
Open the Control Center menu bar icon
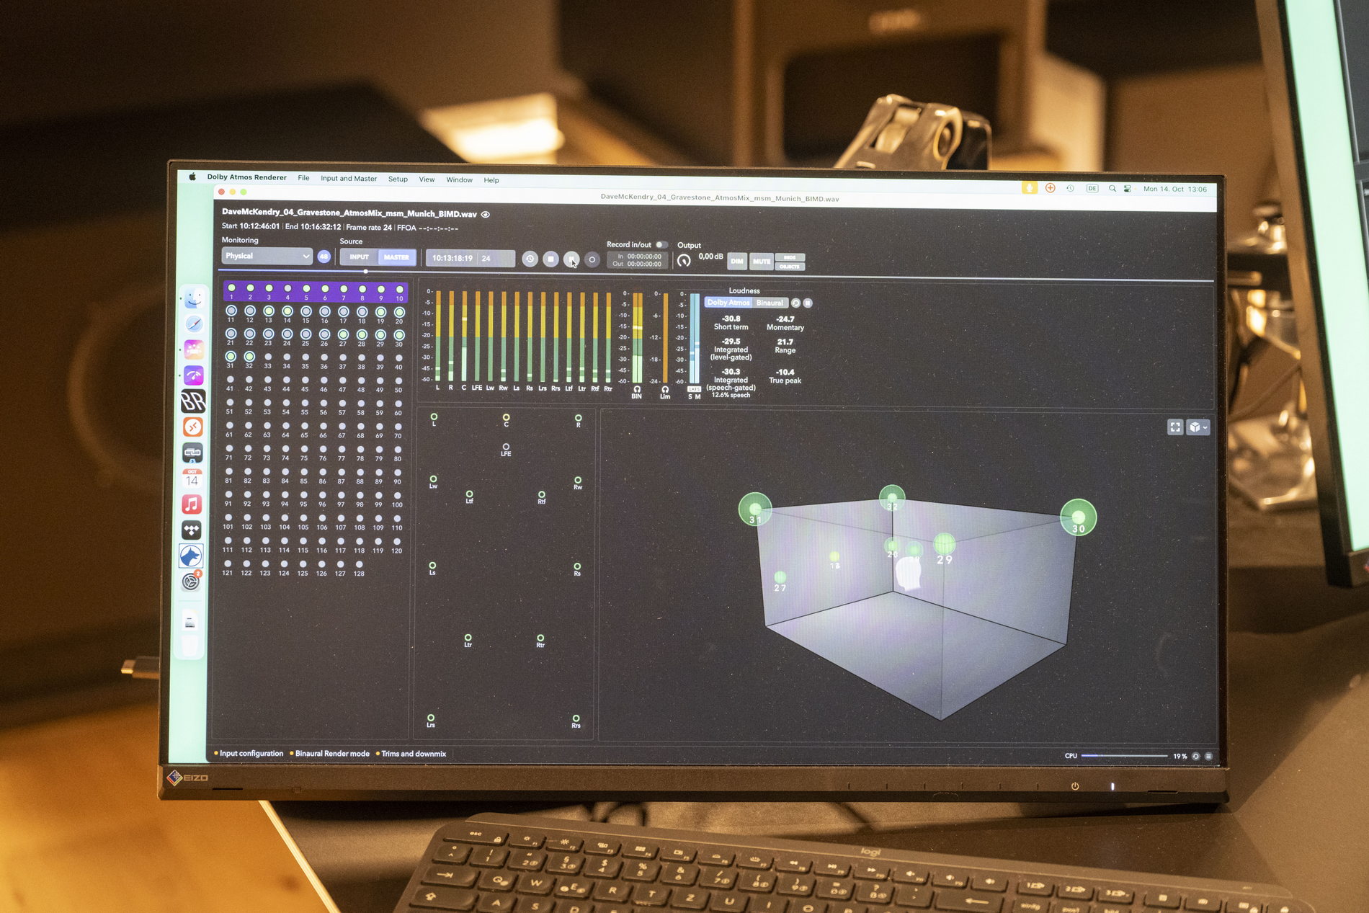click(x=1128, y=189)
